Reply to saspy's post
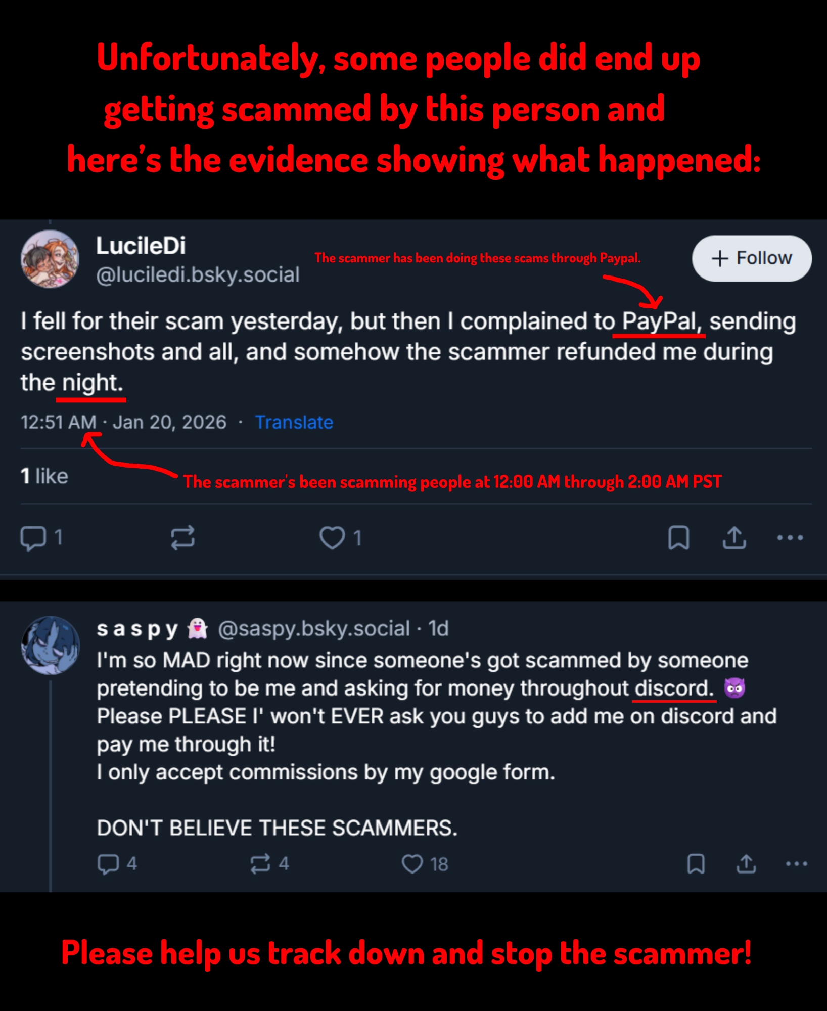The width and height of the screenshot is (827, 1011). click(108, 864)
